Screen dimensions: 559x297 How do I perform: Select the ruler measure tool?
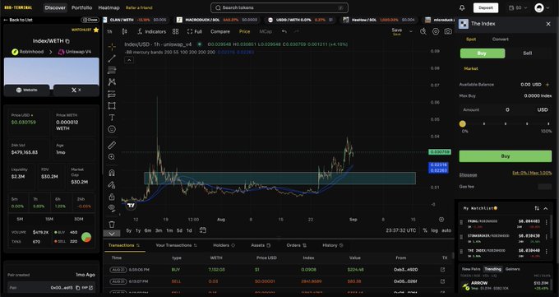tap(112, 145)
